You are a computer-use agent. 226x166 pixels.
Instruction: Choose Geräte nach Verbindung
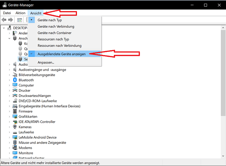65,27
